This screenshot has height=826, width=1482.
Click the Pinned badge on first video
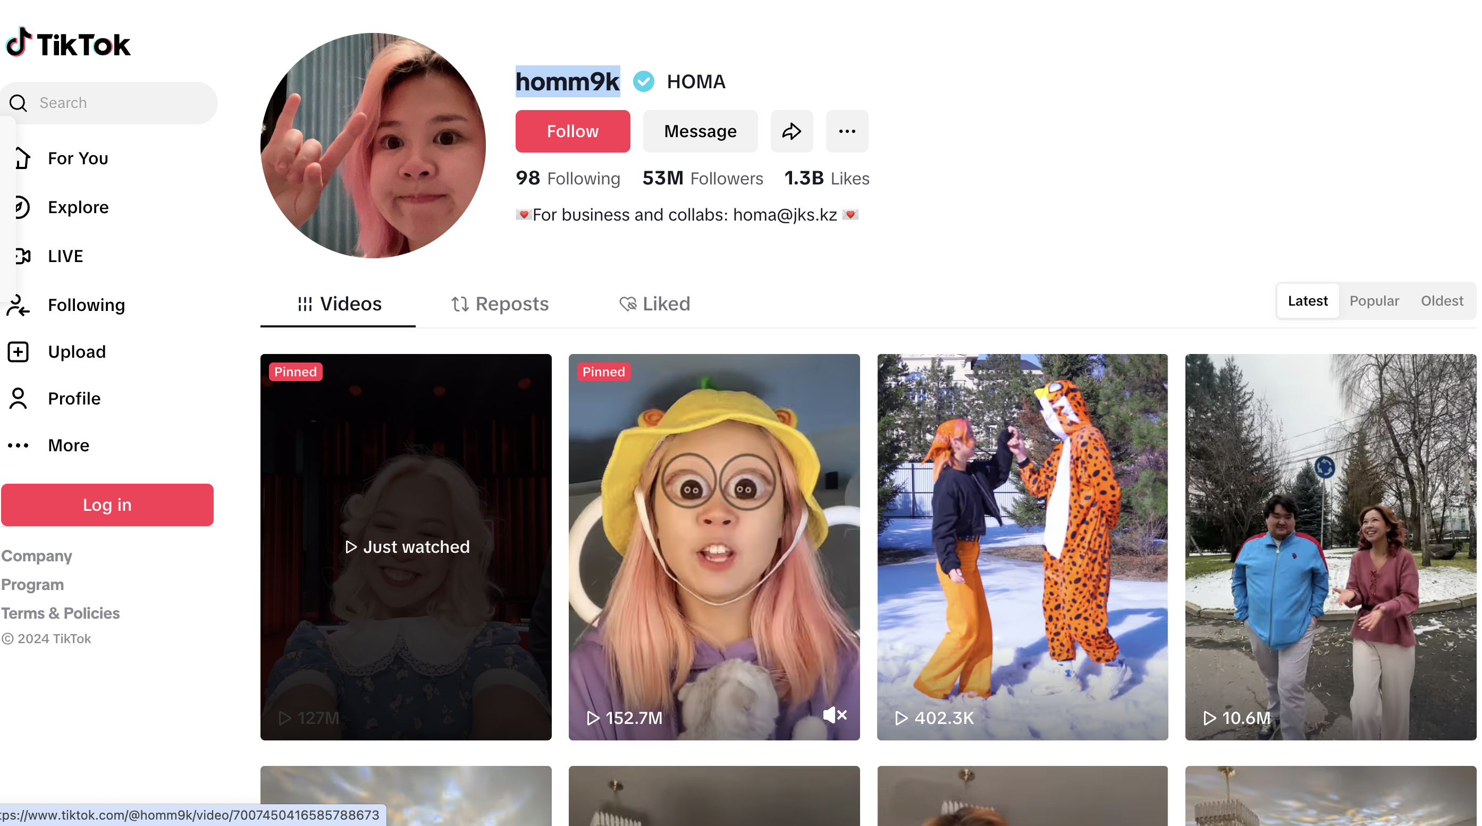295,372
